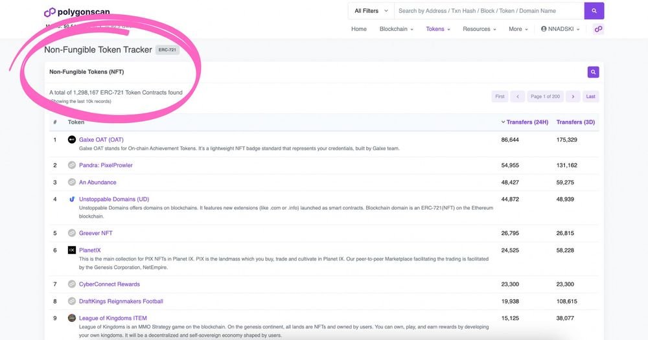The image size is (648, 340).
Task: Click the table search icon button
Action: 593,72
